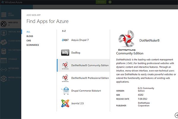Open NETWORKS in sidebar

coord(11,69)
